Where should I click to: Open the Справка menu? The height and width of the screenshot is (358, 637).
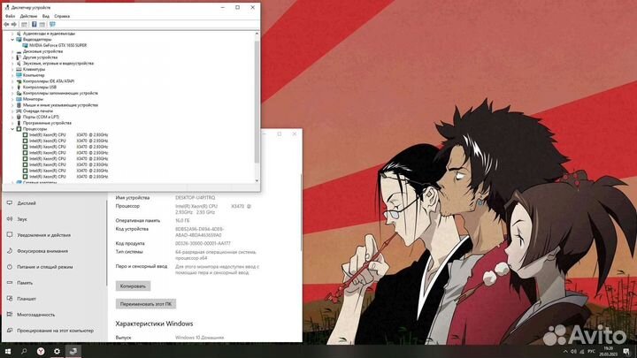62,16
